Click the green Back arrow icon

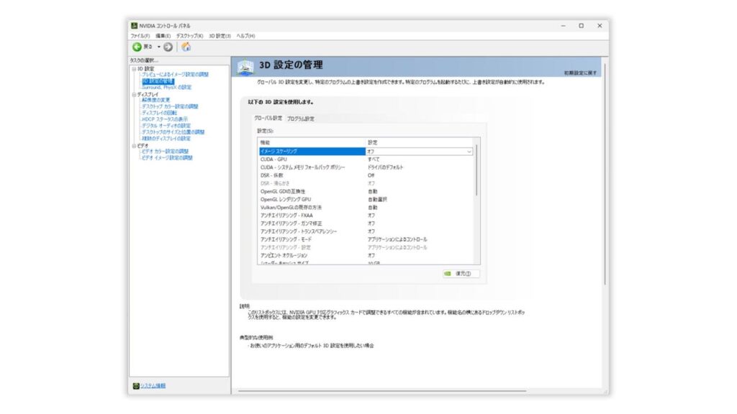point(137,47)
